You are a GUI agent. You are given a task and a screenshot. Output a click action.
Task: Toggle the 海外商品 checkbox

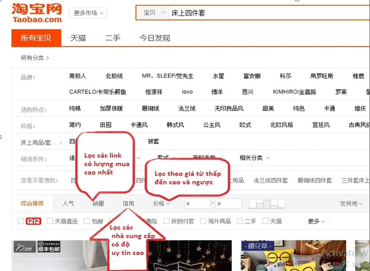pos(203,221)
